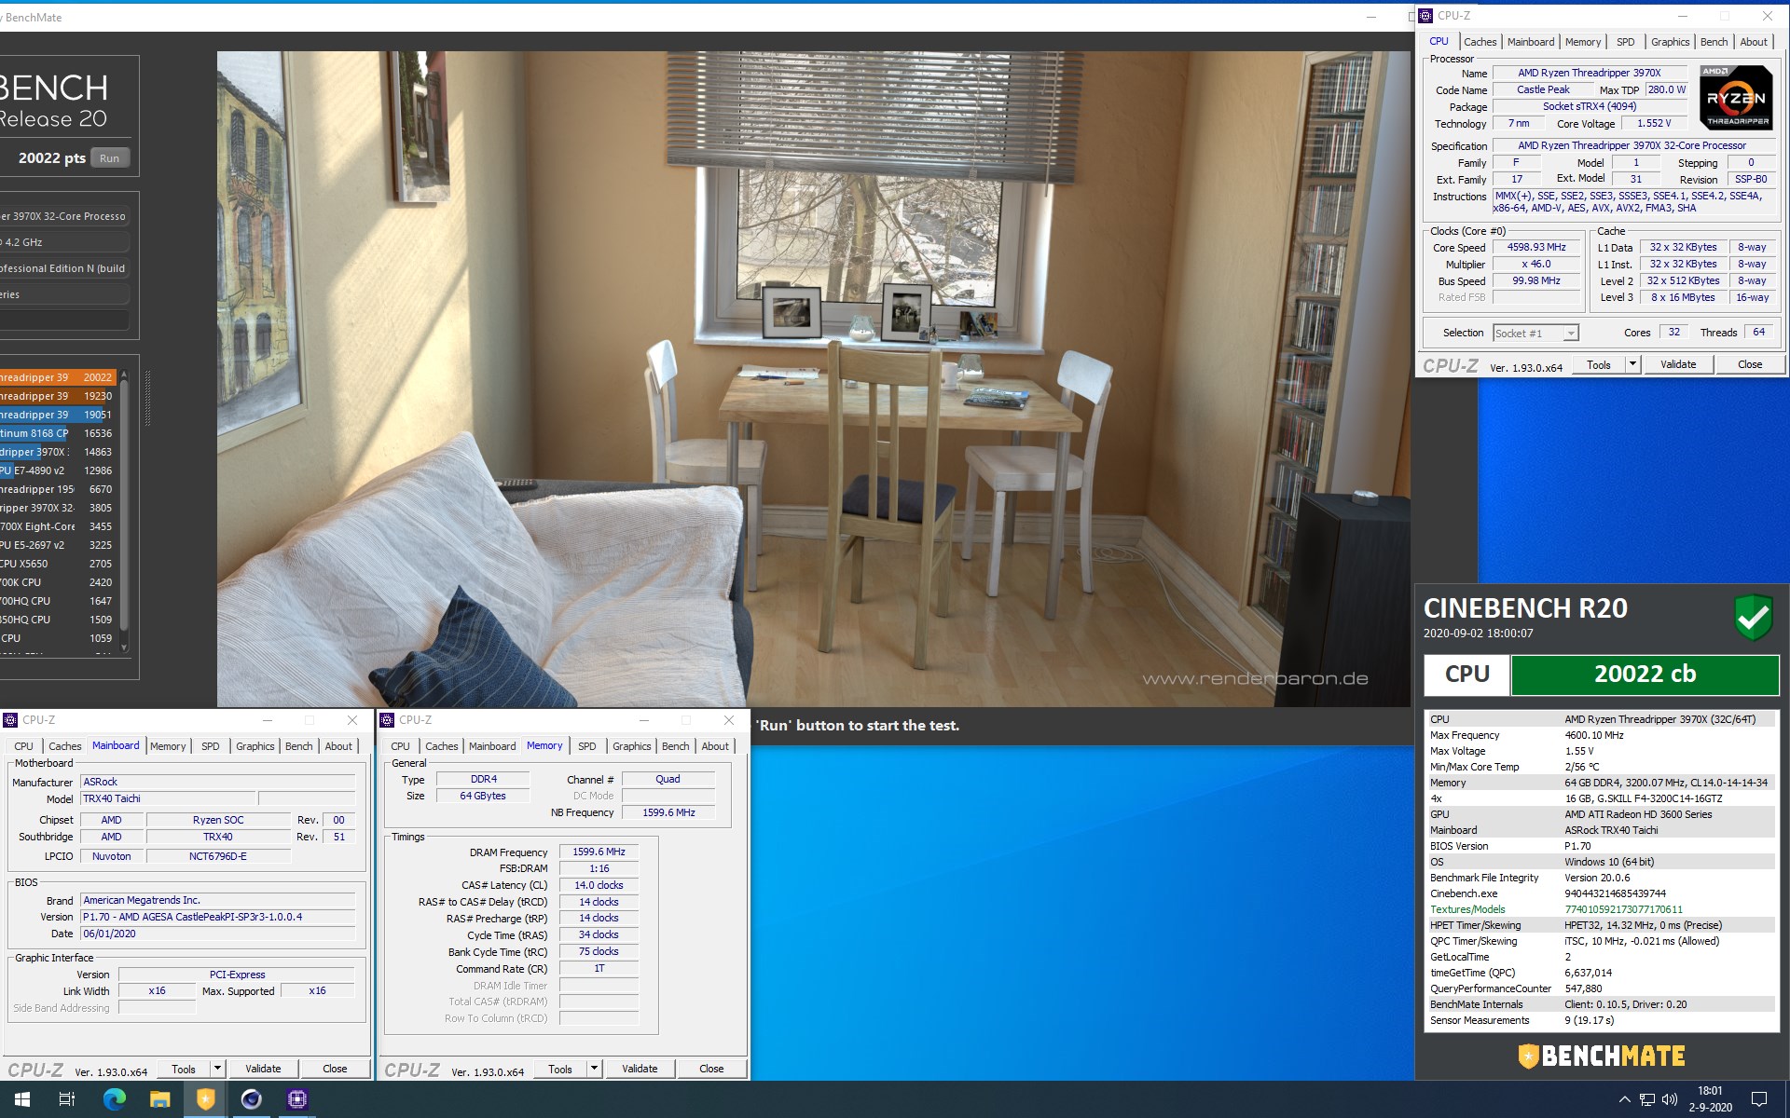1790x1118 pixels.
Task: Click Tools button in top CPU-Z window
Action: coord(1599,364)
